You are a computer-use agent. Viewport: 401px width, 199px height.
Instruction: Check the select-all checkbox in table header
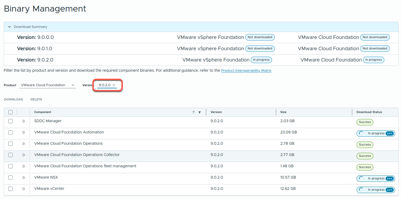click(x=11, y=112)
